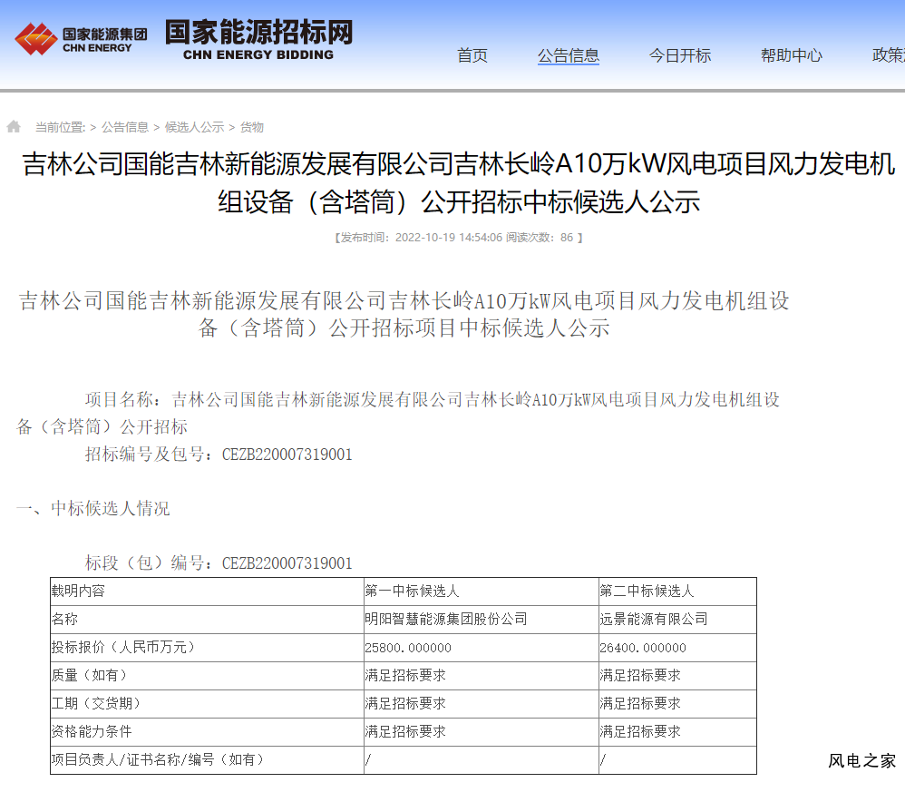This screenshot has width=905, height=792.
Task: Click the main headline 吉林公司国能吉林新能源 title
Action: click(x=459, y=182)
